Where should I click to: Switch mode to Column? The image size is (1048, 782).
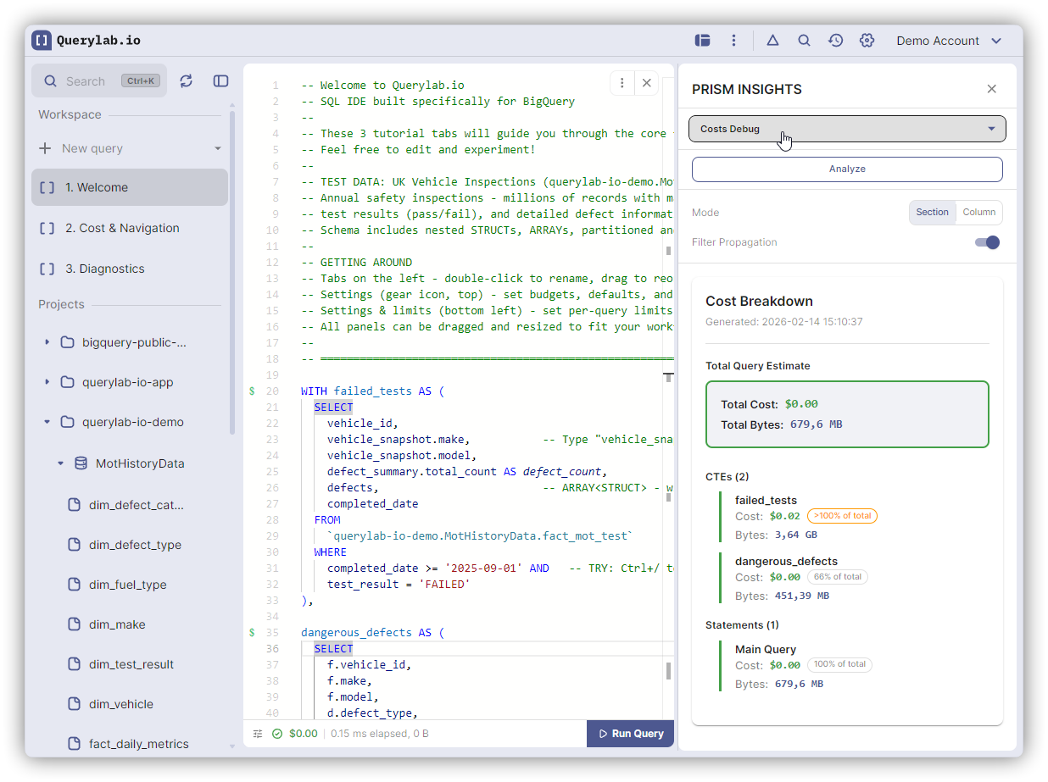point(978,213)
